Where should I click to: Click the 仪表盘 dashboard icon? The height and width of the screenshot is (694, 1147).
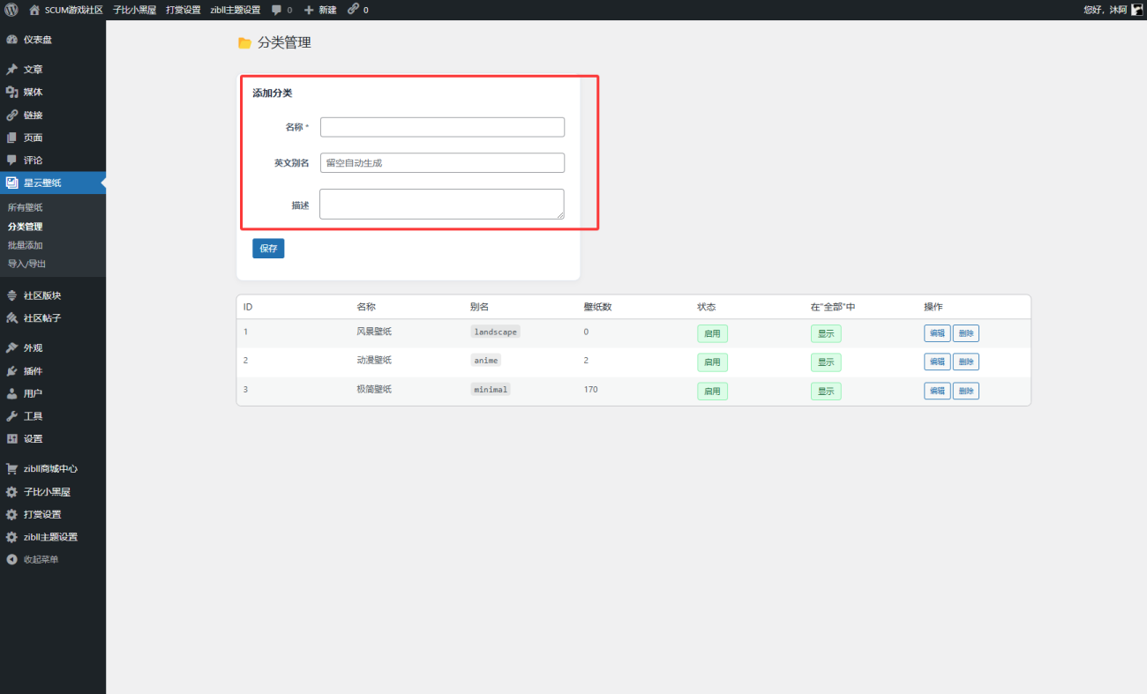[12, 40]
